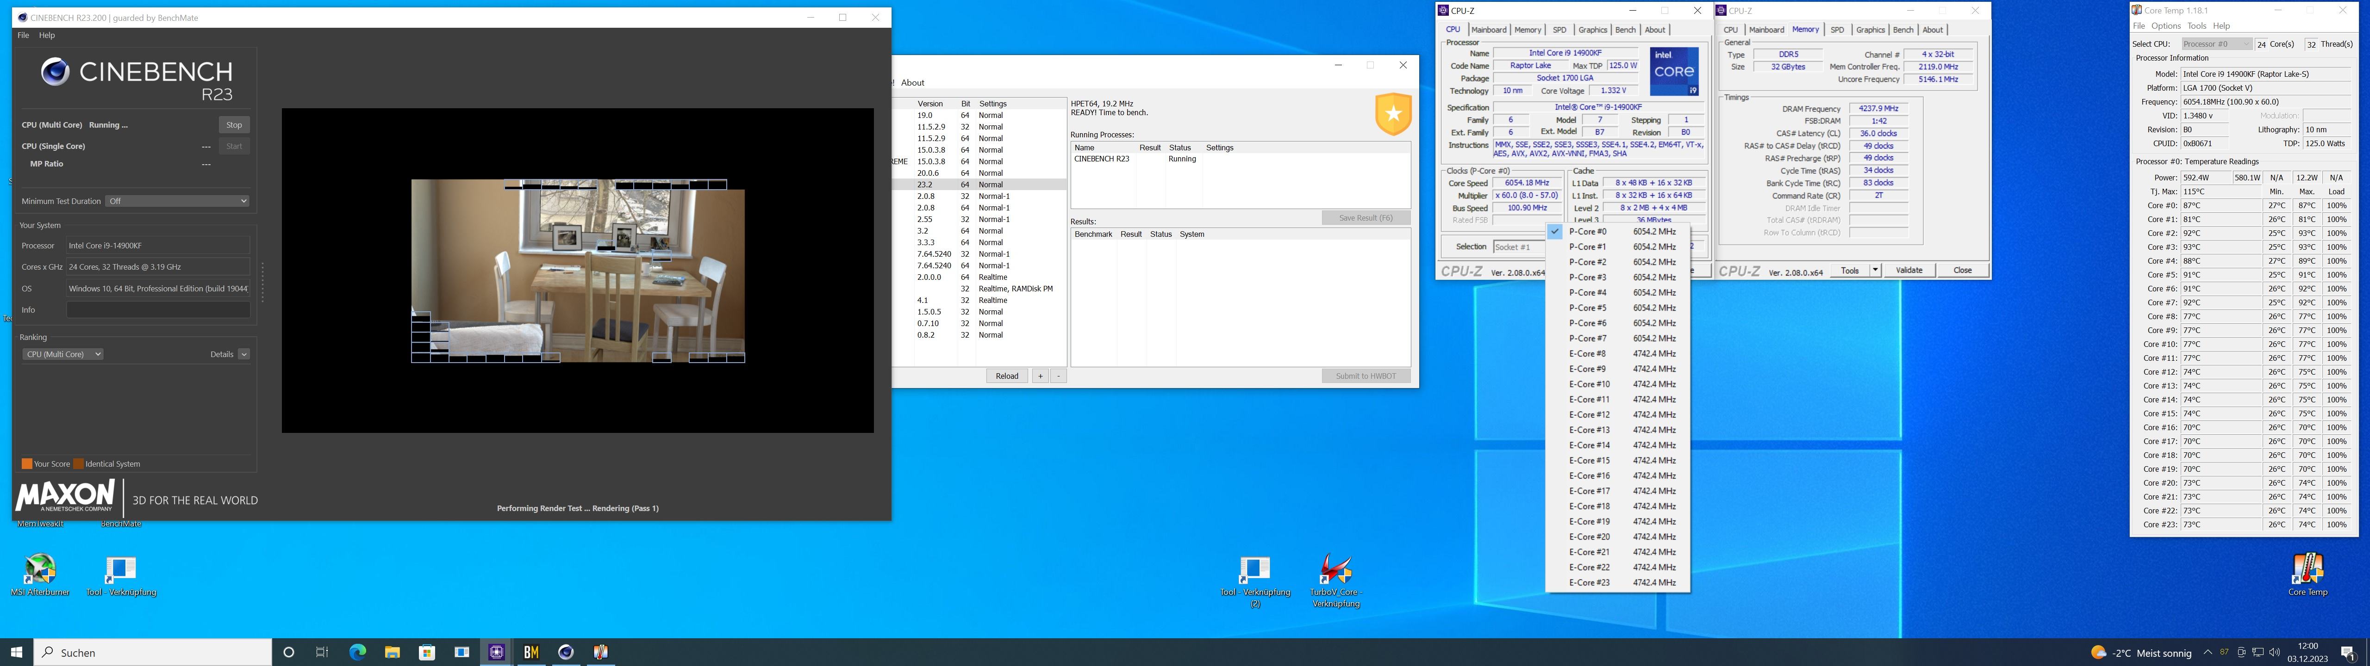2370x666 pixels.
Task: Expand Details dropdown in Ranking
Action: (244, 354)
